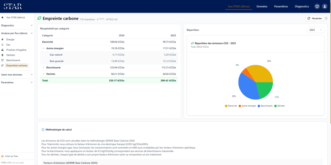Toggle Électricité series in chart legend
Image resolution: width=331 pixels, height=165 pixels.
click(231, 106)
